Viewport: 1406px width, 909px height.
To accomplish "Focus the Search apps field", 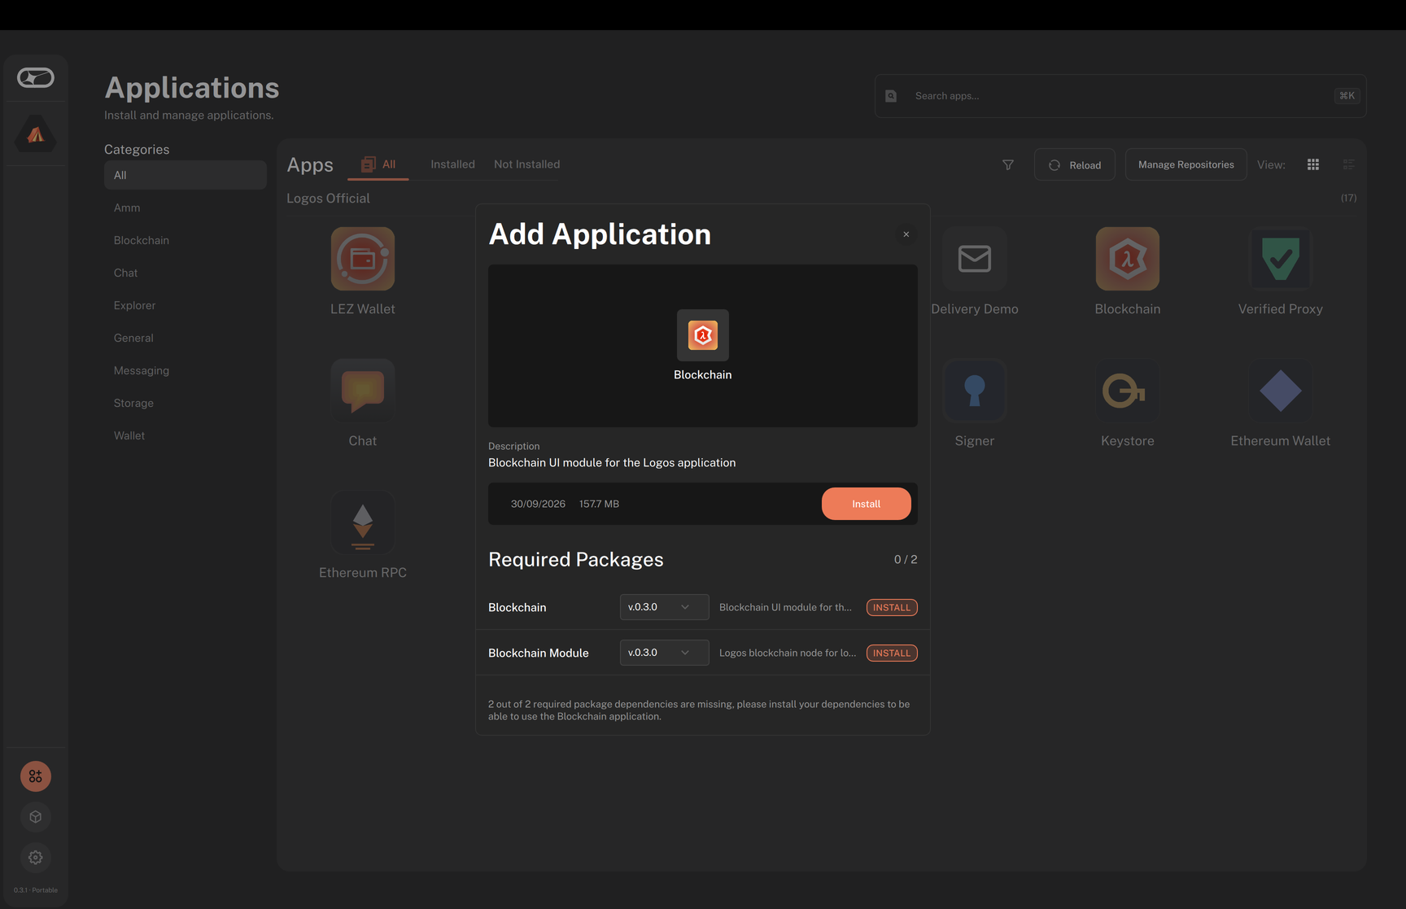I will click(x=1120, y=96).
